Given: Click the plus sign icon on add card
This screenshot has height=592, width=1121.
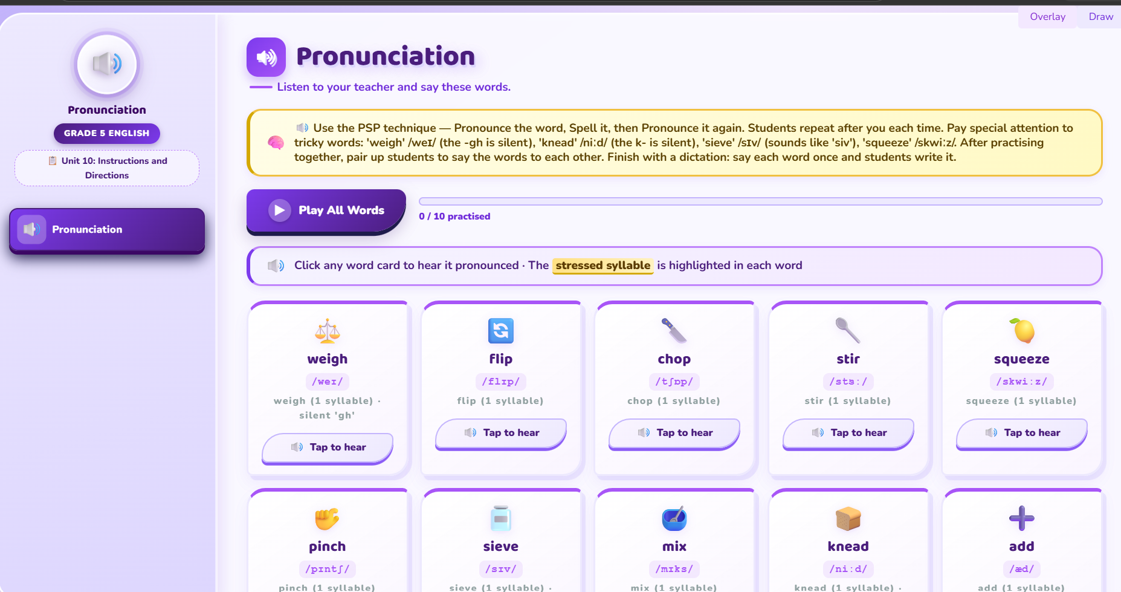Looking at the screenshot, I should click(1022, 518).
